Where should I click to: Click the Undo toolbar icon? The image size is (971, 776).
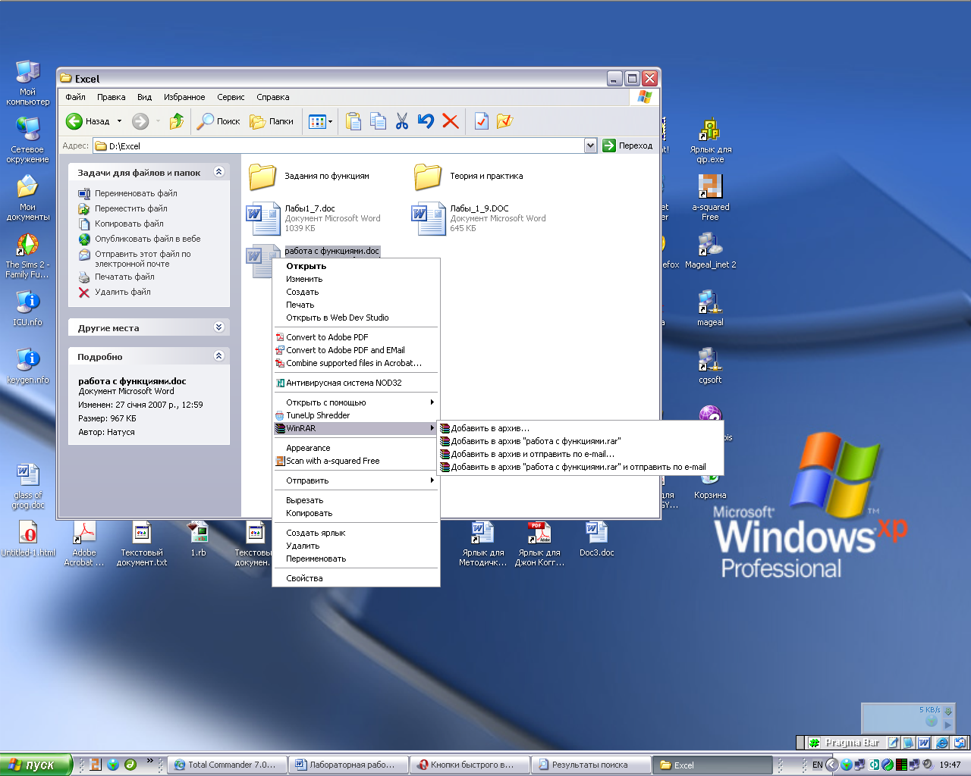click(426, 121)
